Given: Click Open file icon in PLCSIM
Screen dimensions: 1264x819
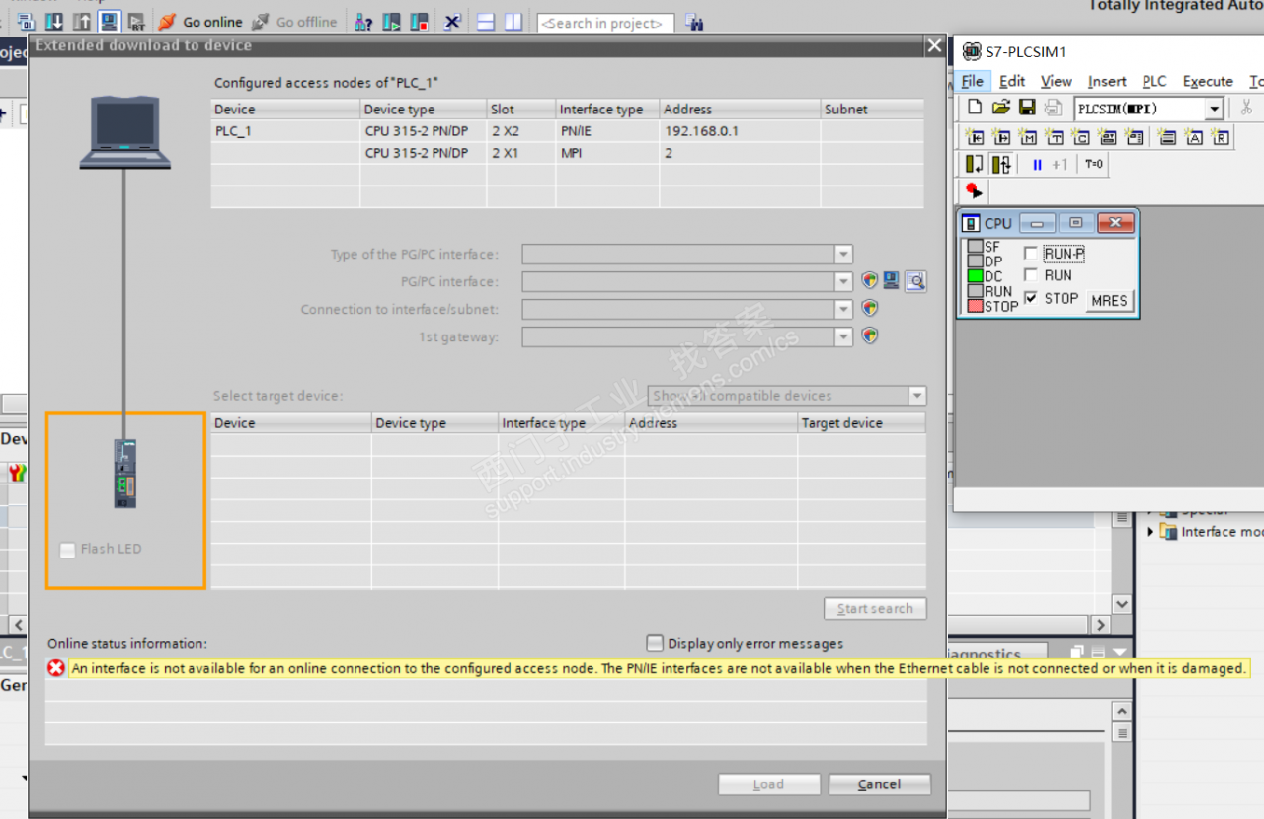Looking at the screenshot, I should pos(1000,108).
